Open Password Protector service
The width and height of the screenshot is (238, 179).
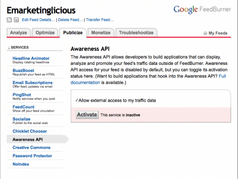click(32, 156)
